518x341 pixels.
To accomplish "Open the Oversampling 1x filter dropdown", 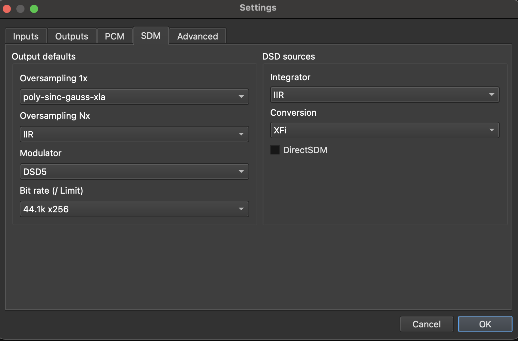I will (x=134, y=97).
